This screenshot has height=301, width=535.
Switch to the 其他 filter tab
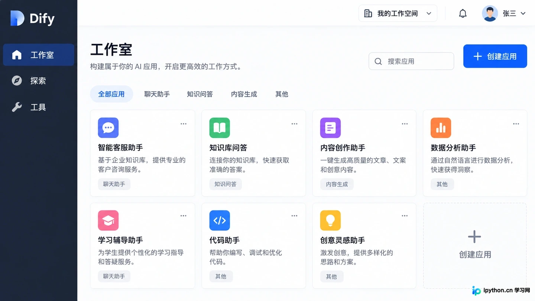(x=282, y=94)
